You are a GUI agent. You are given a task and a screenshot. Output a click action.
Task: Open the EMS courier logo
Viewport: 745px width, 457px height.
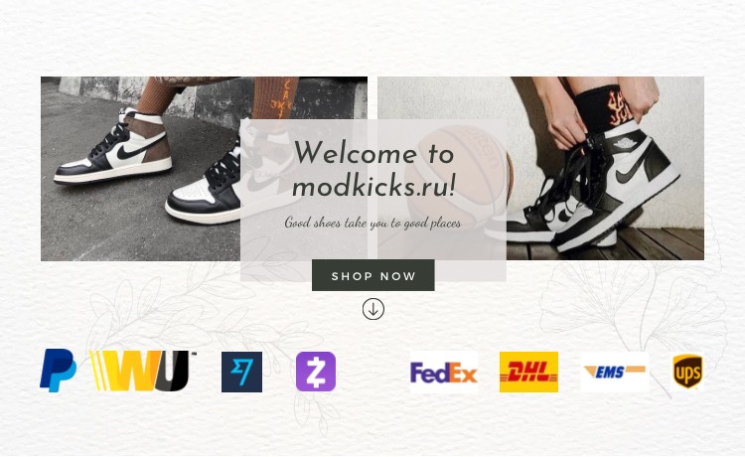pyautogui.click(x=615, y=372)
